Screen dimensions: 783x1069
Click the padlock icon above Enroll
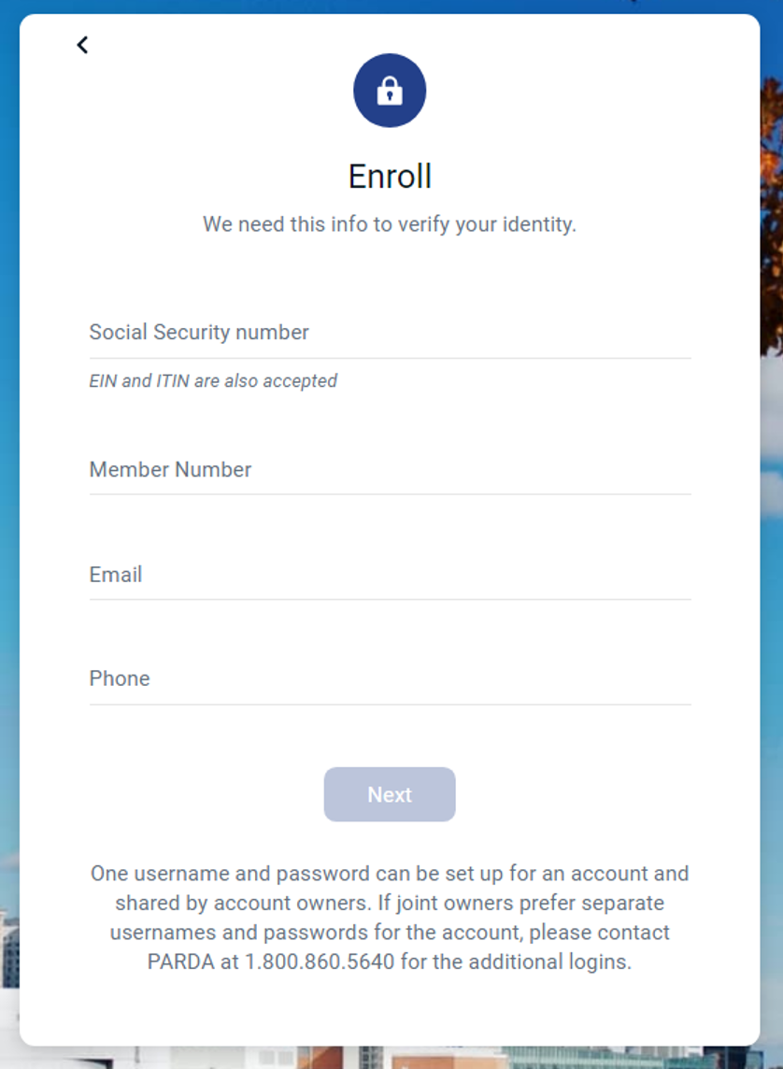390,91
